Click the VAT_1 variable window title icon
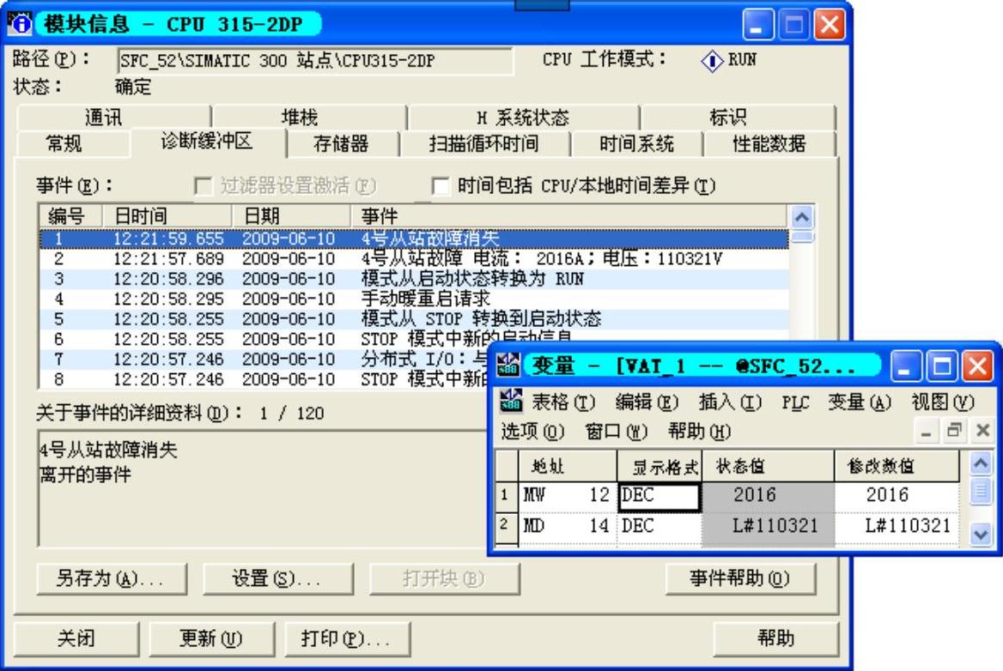The height and width of the screenshot is (671, 1003). (x=508, y=365)
